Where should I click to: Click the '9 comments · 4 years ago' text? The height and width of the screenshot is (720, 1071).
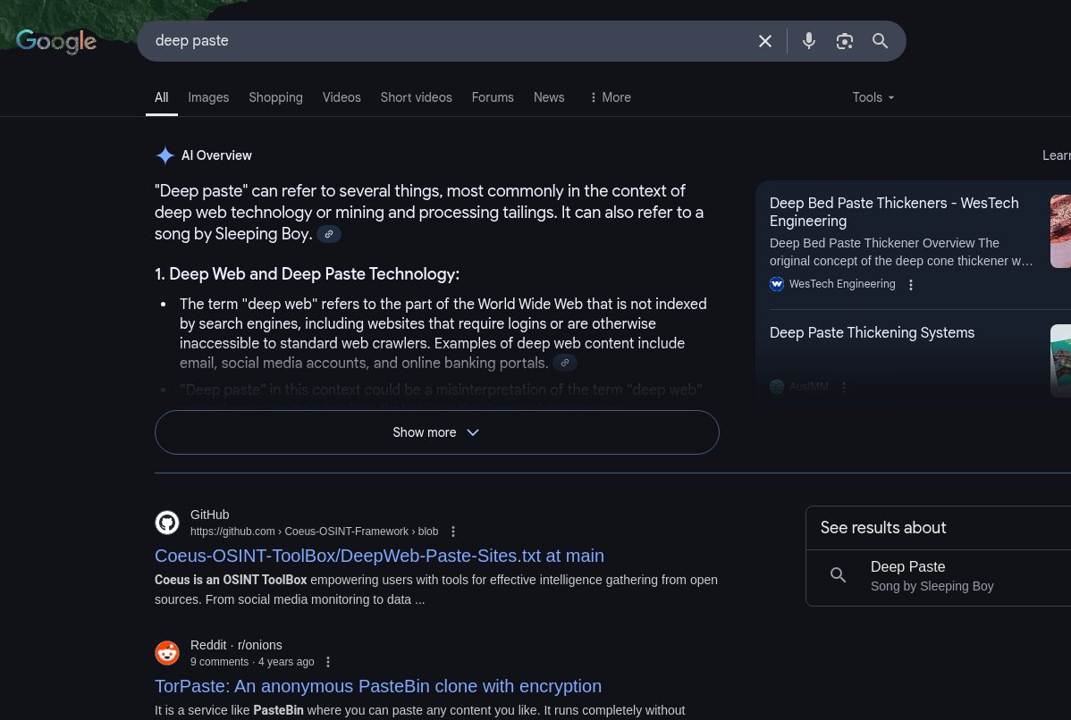pyautogui.click(x=252, y=662)
